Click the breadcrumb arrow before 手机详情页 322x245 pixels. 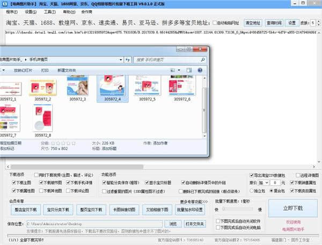(x=26, y=60)
